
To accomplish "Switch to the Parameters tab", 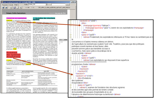I will (x=5, y=5).
